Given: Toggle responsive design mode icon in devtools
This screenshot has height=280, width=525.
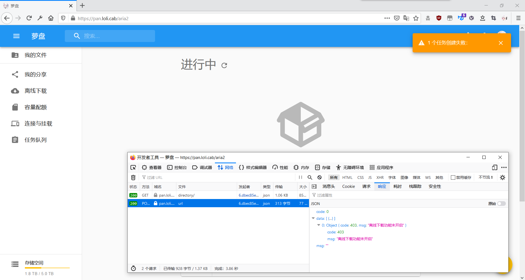Looking at the screenshot, I should pyautogui.click(x=494, y=167).
